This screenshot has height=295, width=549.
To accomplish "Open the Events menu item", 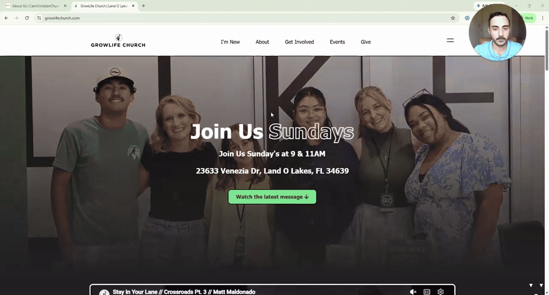I will 337,42.
